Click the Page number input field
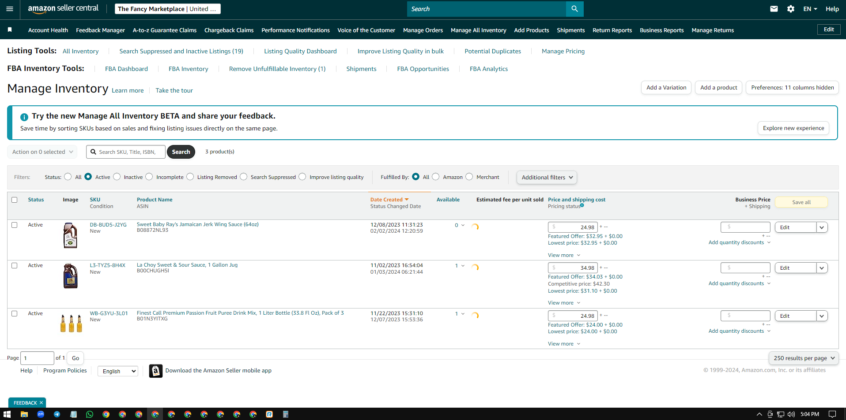The height and width of the screenshot is (420, 846). (37, 358)
